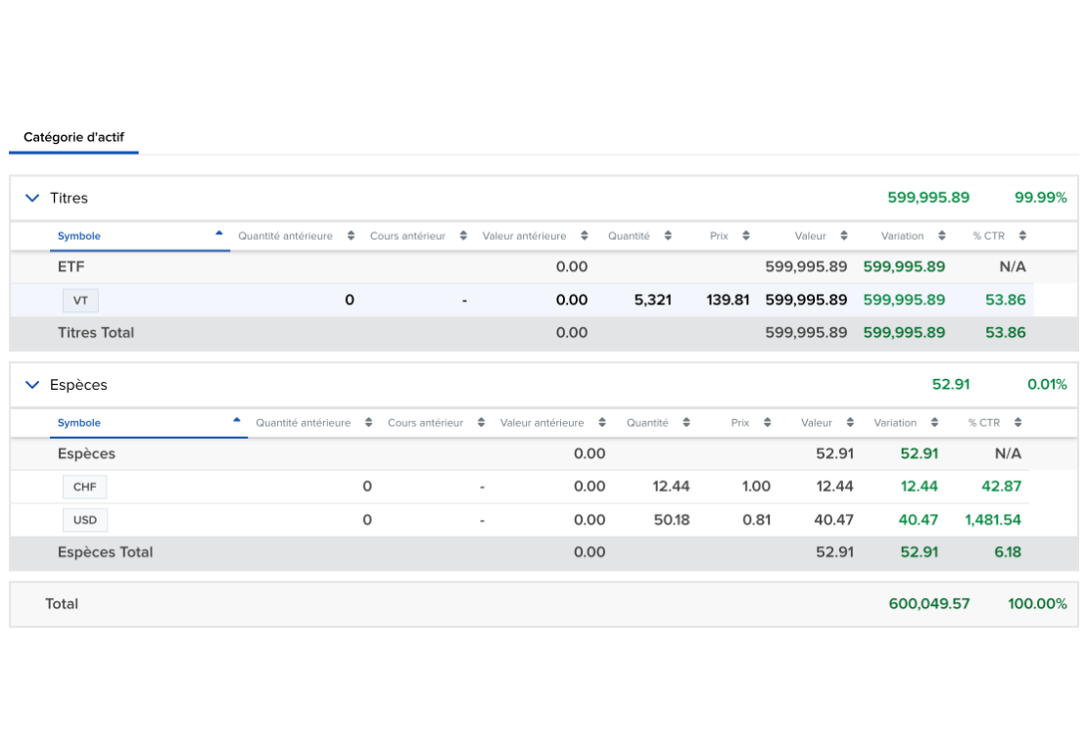Image resolution: width=1087 pixels, height=756 pixels.
Task: Sort Titres by % CTR sort icon
Action: coord(1022,236)
